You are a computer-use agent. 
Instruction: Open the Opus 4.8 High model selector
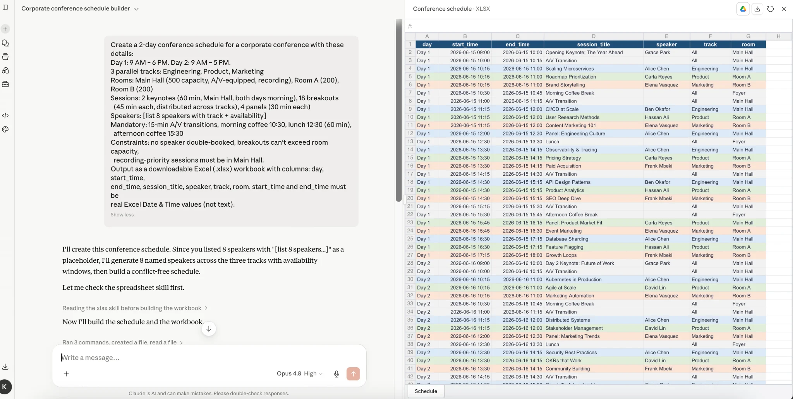click(300, 373)
